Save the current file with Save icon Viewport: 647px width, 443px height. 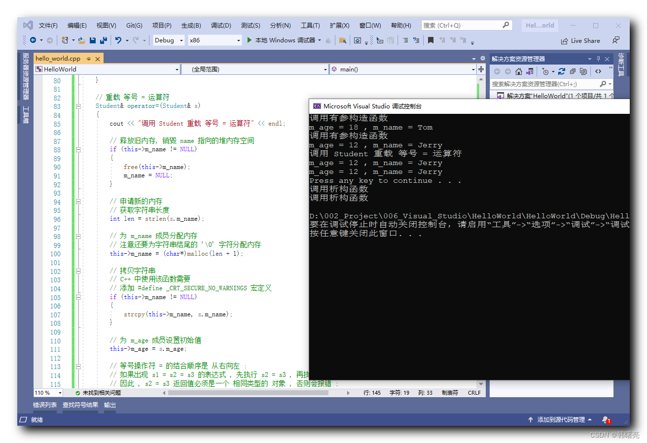93,40
